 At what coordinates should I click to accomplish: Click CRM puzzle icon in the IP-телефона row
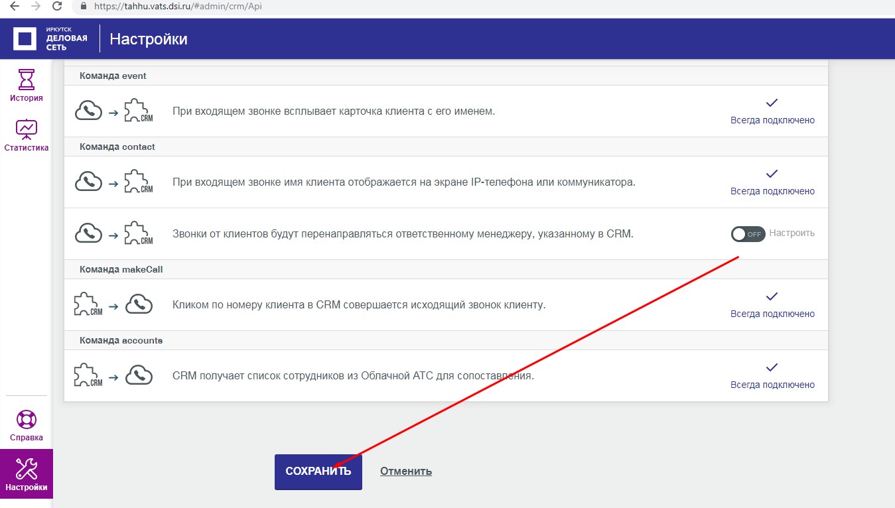click(139, 182)
